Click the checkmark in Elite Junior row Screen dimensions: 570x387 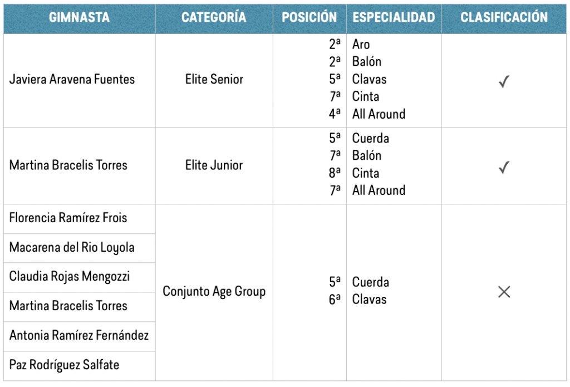click(504, 167)
